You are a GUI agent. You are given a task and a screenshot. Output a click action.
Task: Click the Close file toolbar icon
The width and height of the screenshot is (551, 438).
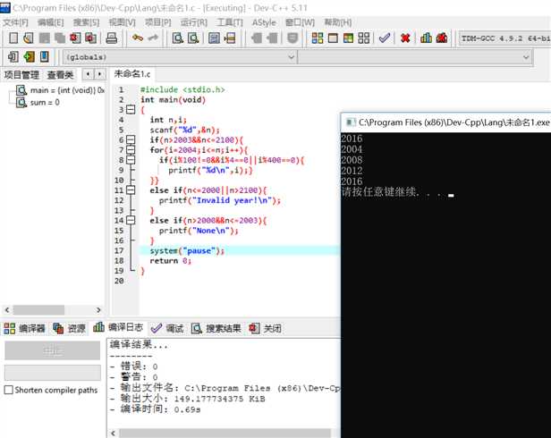[x=75, y=38]
